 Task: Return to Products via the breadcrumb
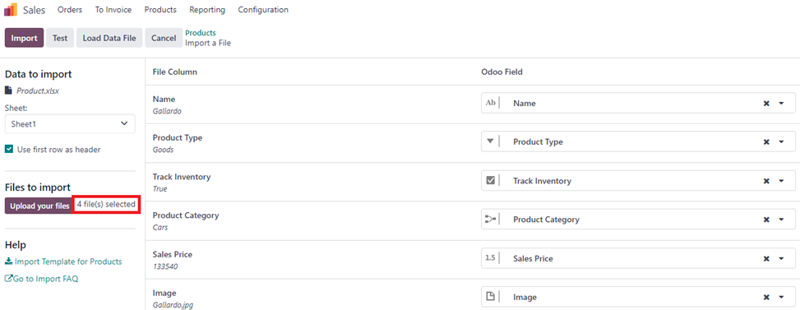click(x=201, y=33)
